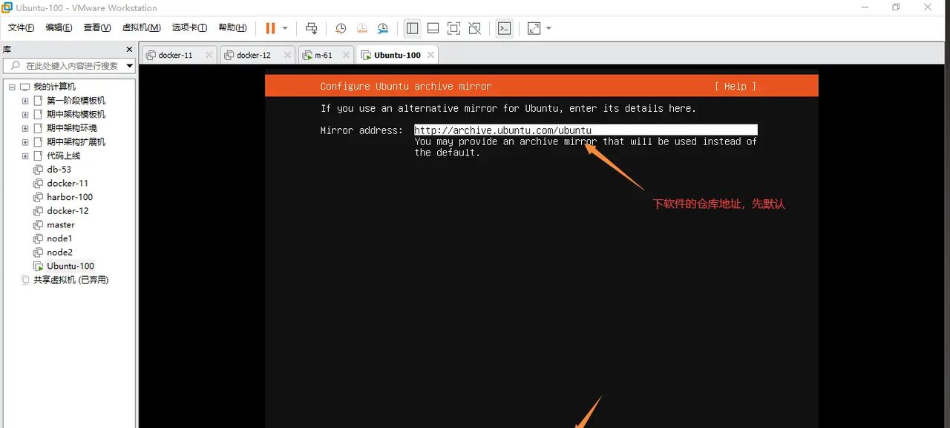The width and height of the screenshot is (950, 428).
Task: Take a snapshot using the snapshot icon
Action: pos(341,28)
